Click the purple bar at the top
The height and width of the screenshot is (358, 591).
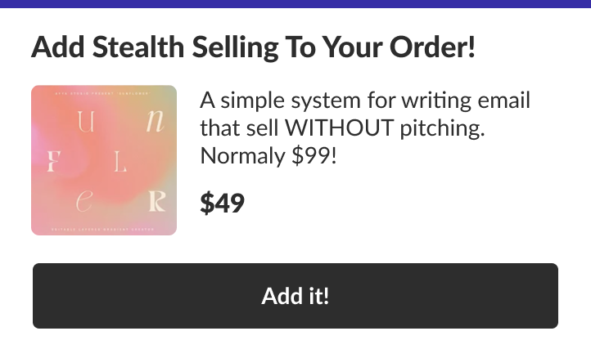(295, 3)
